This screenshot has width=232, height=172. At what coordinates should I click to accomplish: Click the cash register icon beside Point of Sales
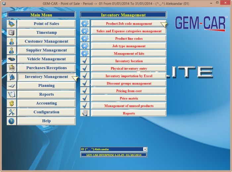coord(12,24)
